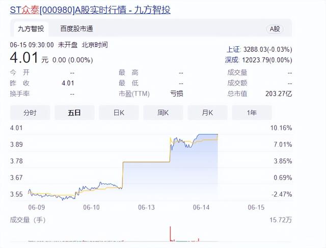
Task: Click the 06-15 date axis label
Action: 256,207
